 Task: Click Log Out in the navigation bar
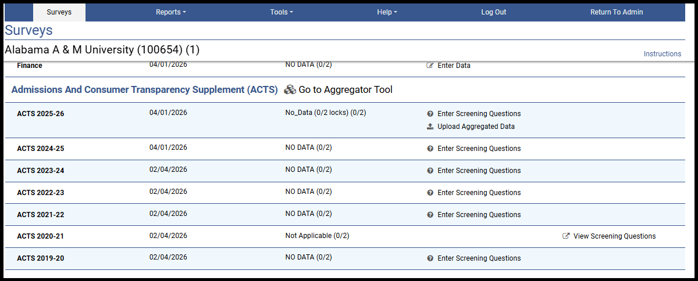[494, 12]
